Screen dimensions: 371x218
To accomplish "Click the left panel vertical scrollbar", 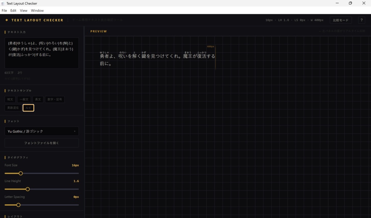I will 84,64.
